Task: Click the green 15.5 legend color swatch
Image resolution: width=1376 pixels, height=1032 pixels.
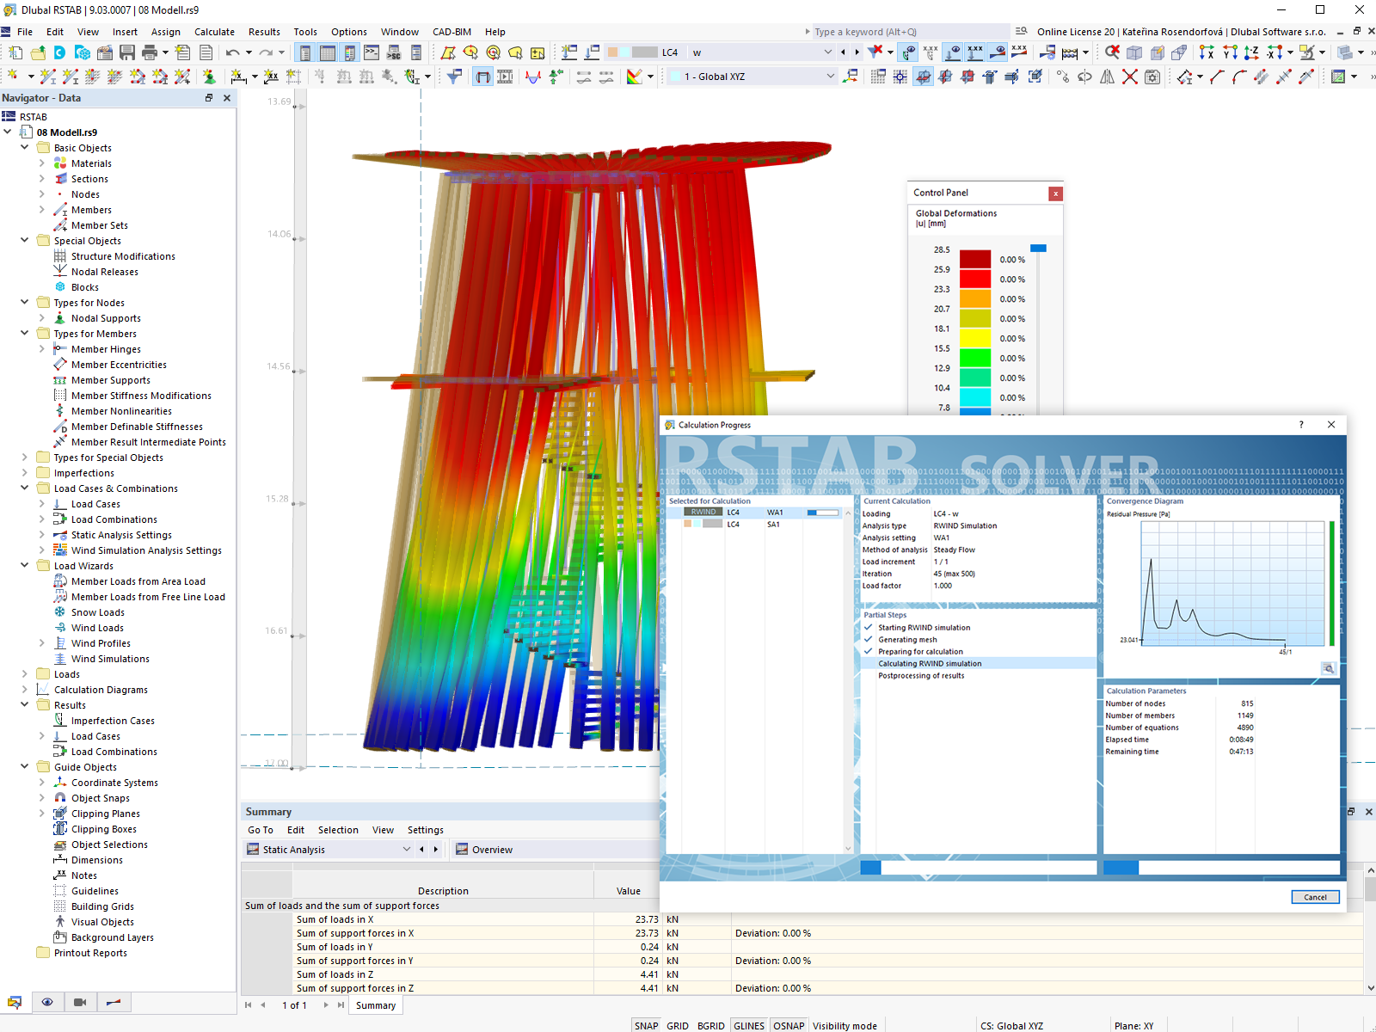Action: (975, 358)
